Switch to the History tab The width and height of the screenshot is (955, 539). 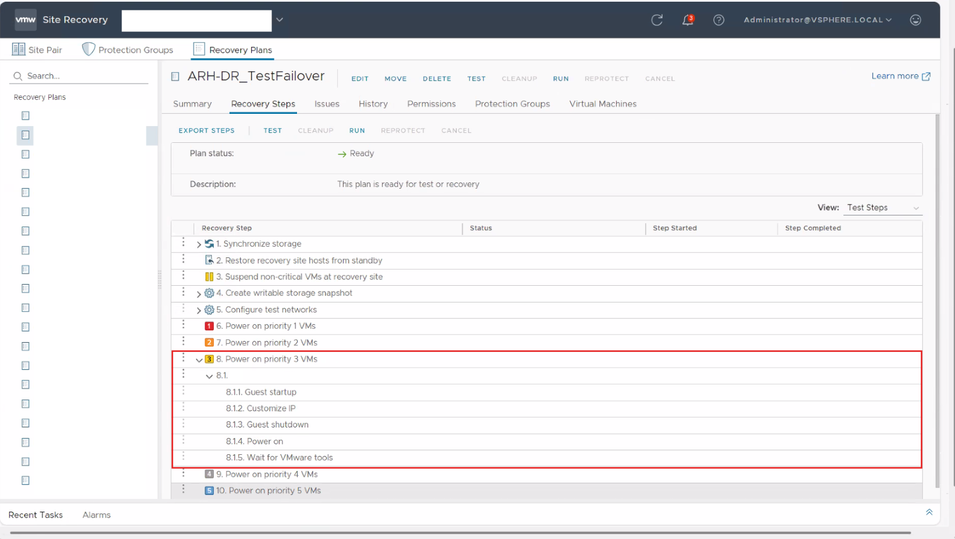(x=373, y=104)
